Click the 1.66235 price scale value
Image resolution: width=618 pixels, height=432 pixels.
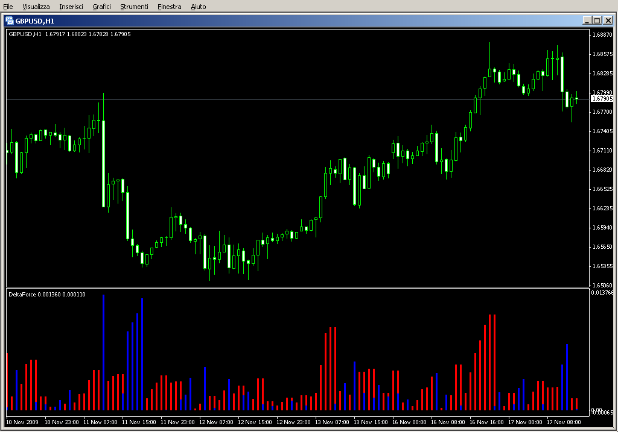pyautogui.click(x=603, y=208)
